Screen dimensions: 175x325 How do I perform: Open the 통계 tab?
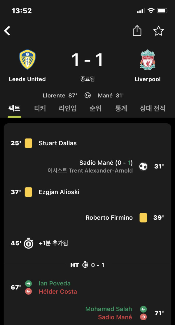tap(121, 108)
